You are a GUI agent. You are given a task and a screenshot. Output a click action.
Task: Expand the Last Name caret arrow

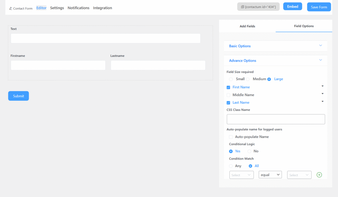tap(322, 101)
